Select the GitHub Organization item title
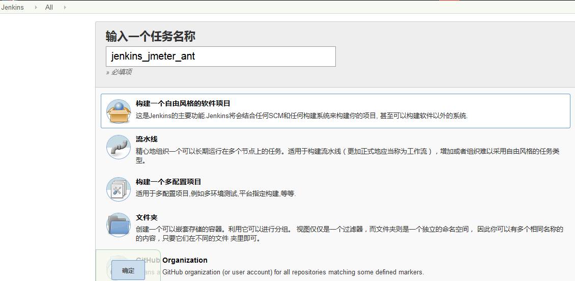Viewport: 575px width, 281px height. tap(171, 260)
